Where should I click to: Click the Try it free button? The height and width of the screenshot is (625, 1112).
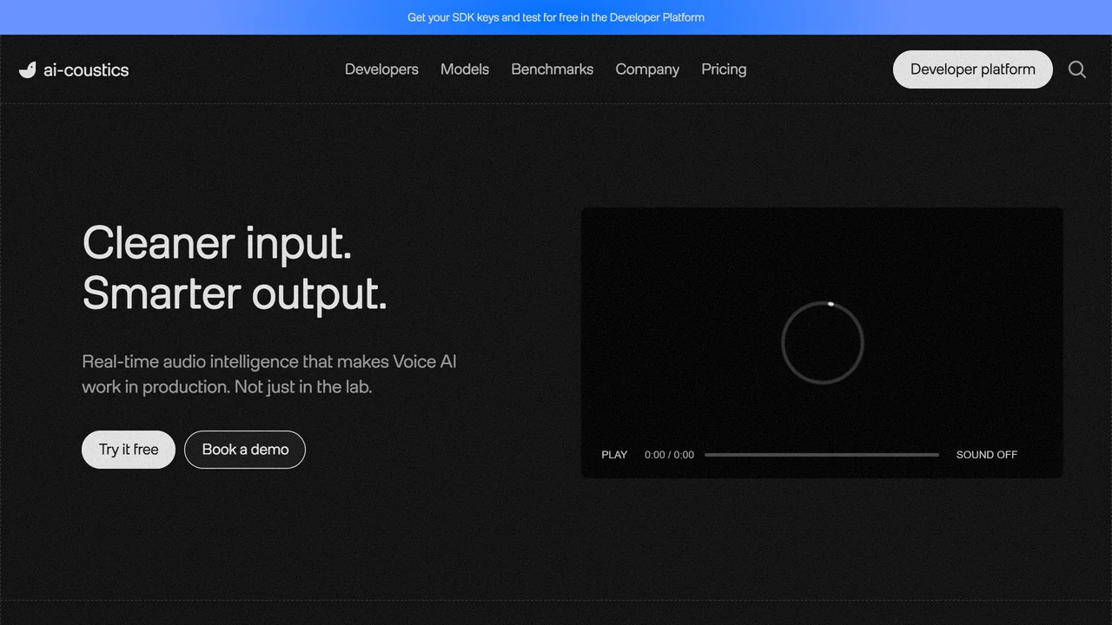[129, 450]
